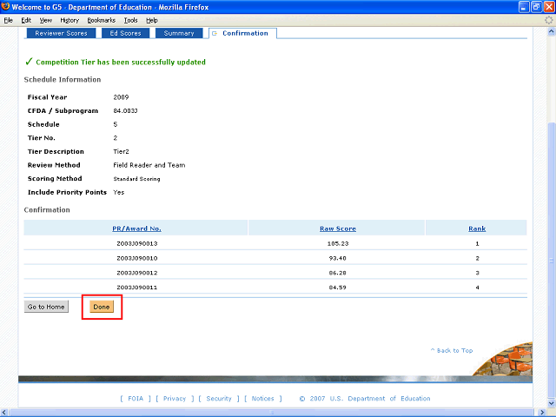Sort by Rank column
This screenshot has height=417, width=556.
[477, 228]
